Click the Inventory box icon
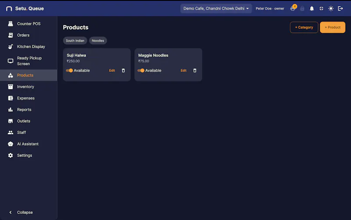Viewport: 351px width, 220px height. tap(11, 86)
